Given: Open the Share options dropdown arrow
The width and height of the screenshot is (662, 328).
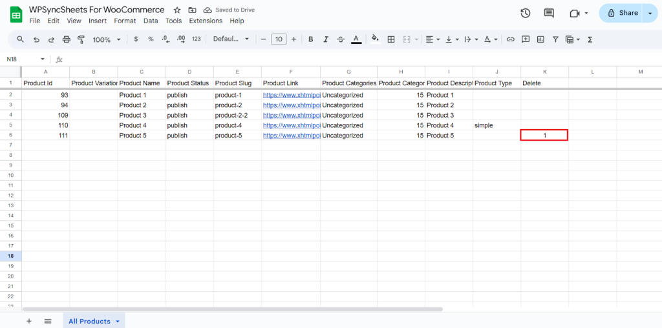Looking at the screenshot, I should [x=650, y=14].
